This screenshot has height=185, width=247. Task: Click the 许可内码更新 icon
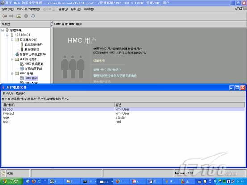pos(21,69)
